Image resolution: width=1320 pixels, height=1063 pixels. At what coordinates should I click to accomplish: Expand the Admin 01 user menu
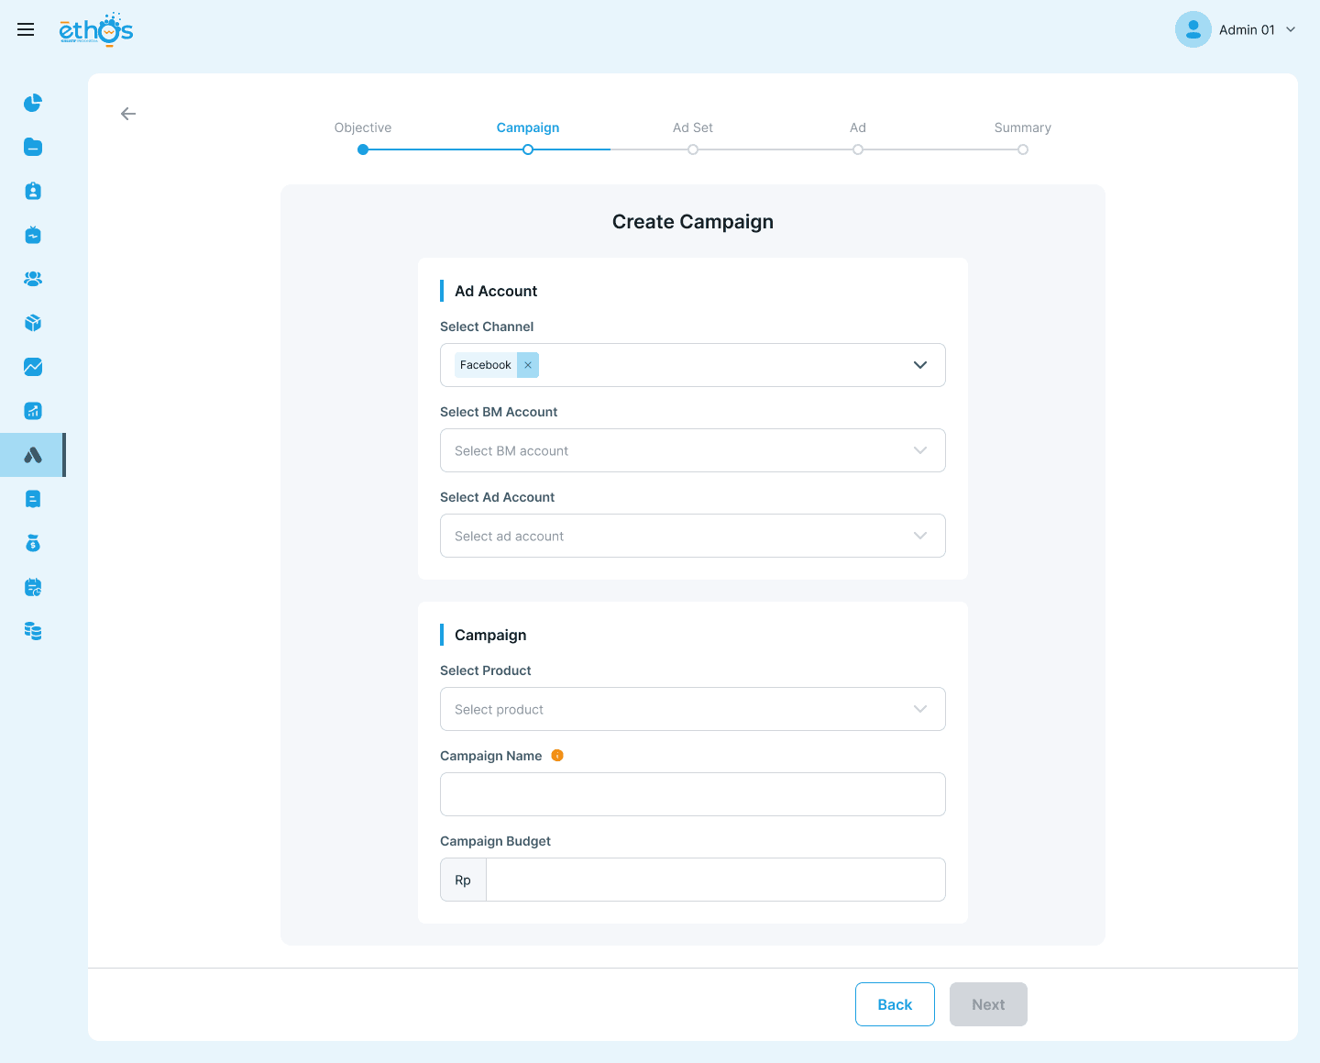1291,29
